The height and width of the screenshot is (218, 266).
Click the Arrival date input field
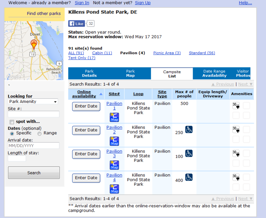click(x=33, y=146)
